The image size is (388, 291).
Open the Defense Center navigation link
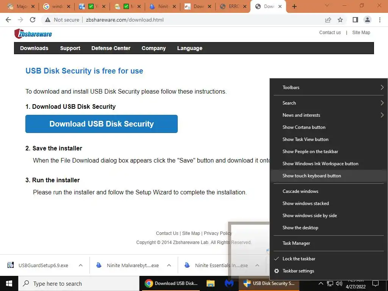pyautogui.click(x=111, y=48)
